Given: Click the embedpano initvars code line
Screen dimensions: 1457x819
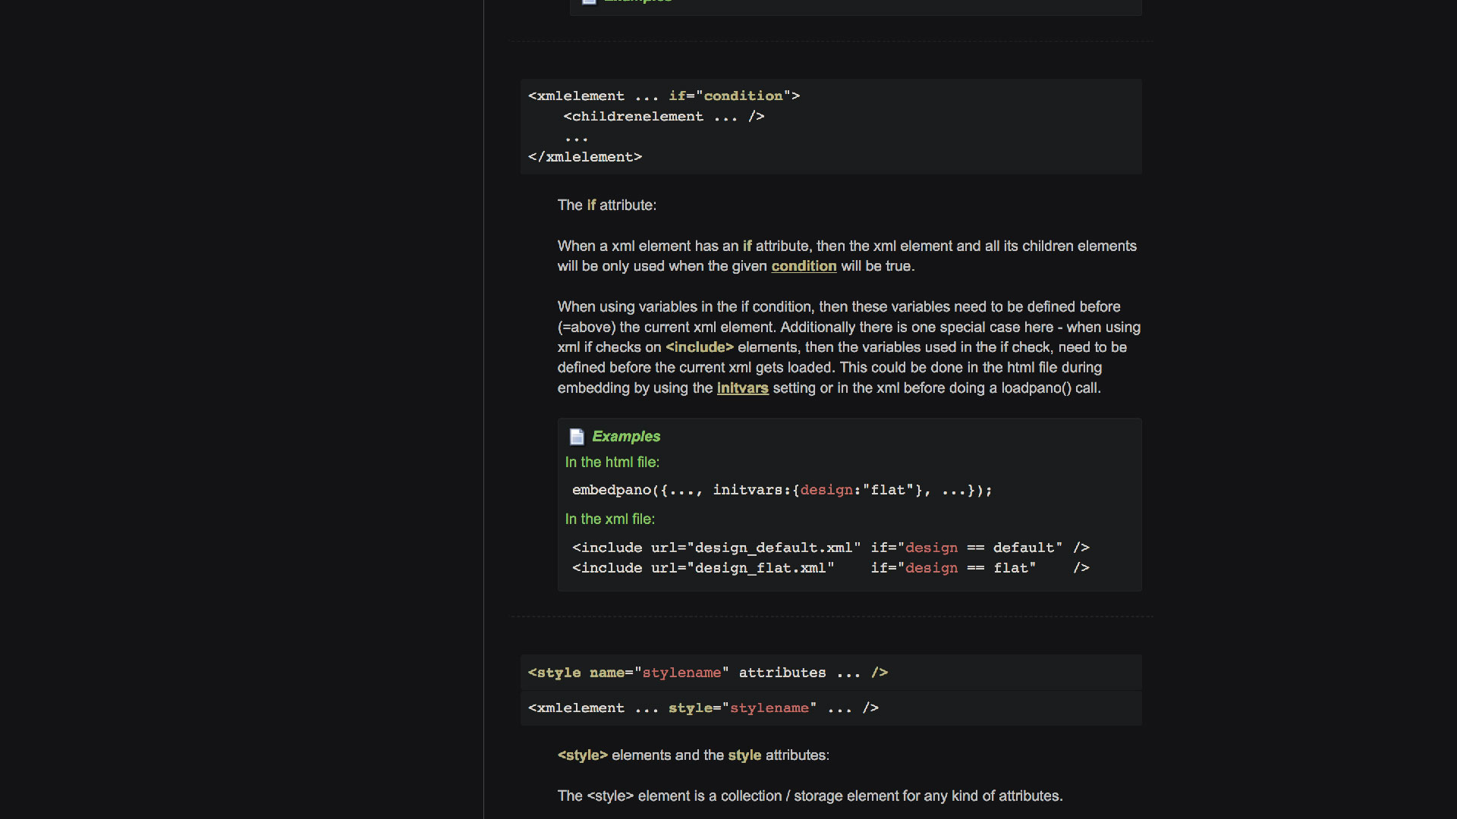Looking at the screenshot, I should click(782, 491).
